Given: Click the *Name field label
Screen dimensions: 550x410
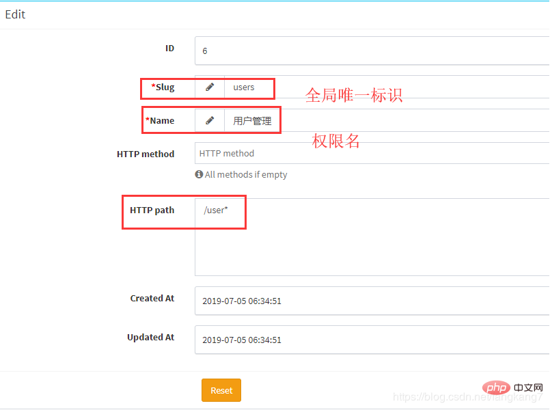Looking at the screenshot, I should pyautogui.click(x=160, y=121).
